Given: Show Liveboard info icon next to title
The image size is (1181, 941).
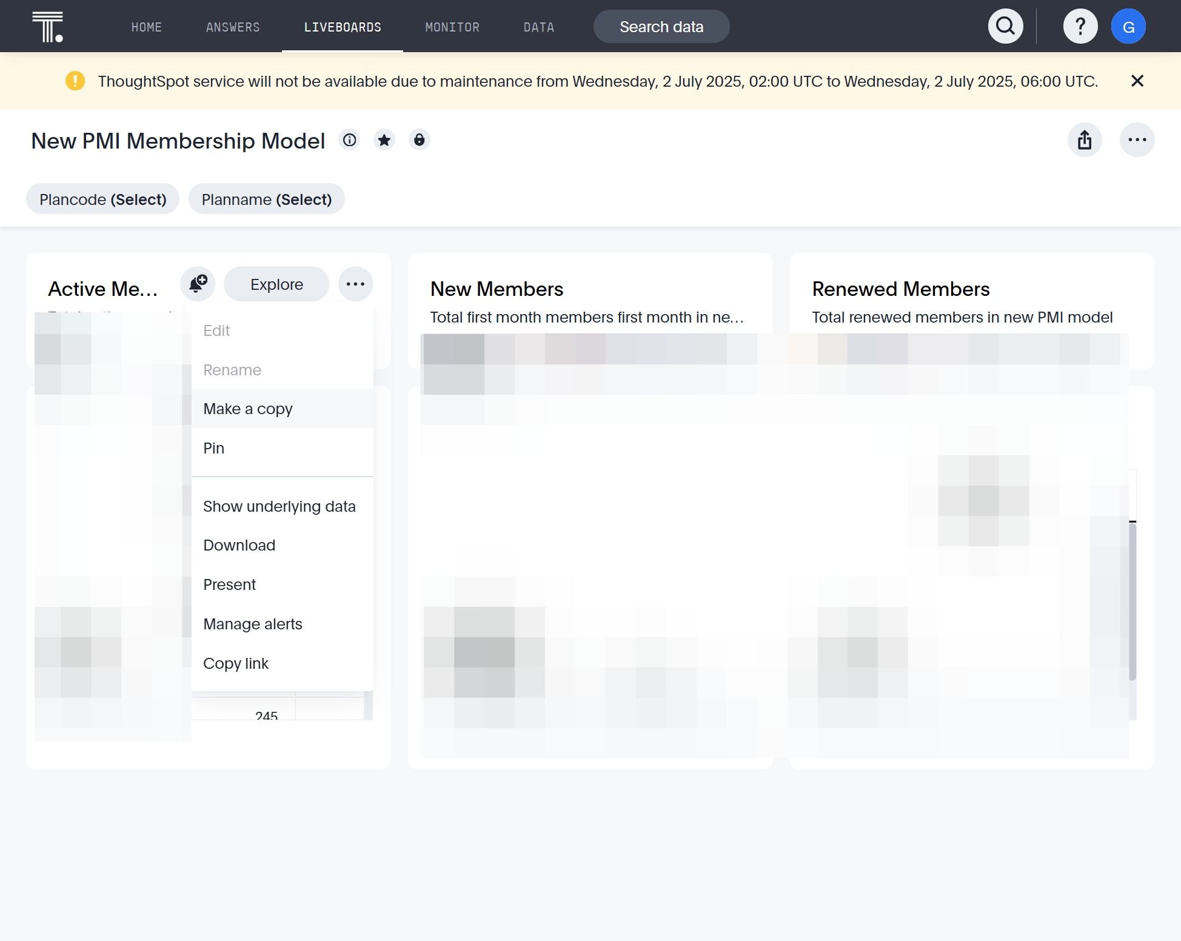Looking at the screenshot, I should pos(350,140).
